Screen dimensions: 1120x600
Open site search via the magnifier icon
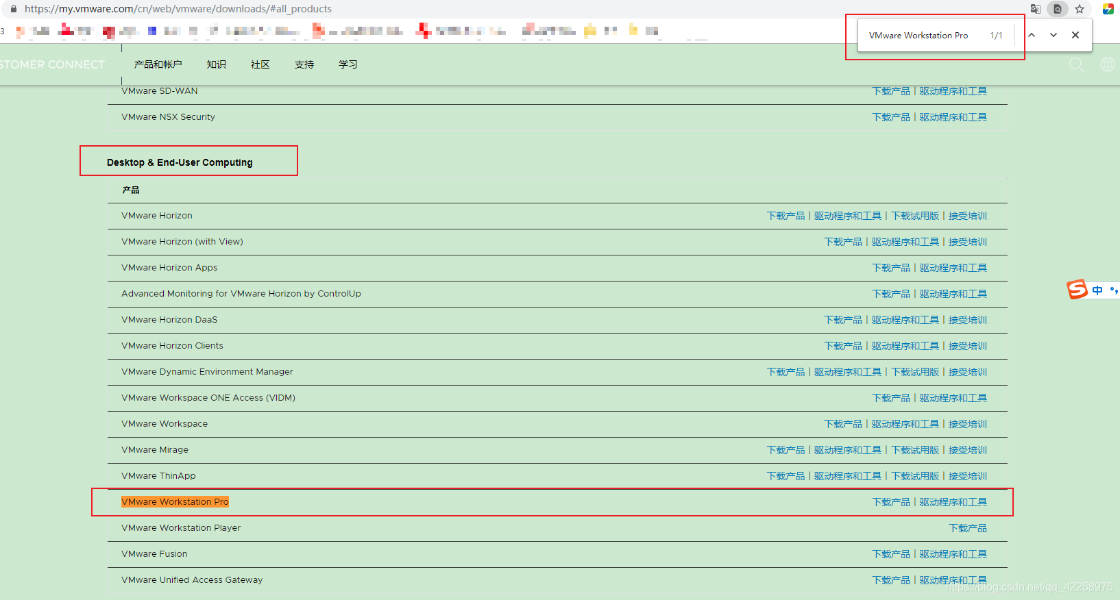1077,64
